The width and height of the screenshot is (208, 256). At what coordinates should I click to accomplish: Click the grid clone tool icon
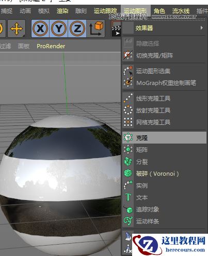[128, 122]
